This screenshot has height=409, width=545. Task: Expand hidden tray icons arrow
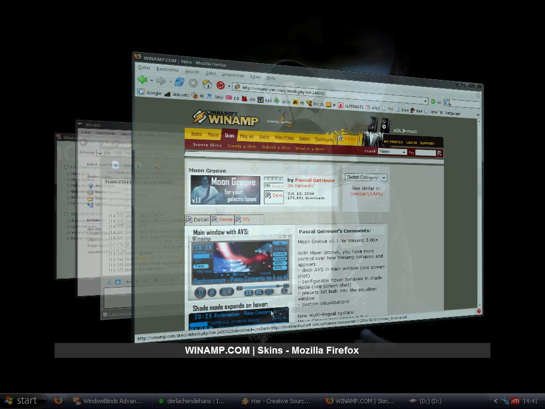(x=496, y=401)
